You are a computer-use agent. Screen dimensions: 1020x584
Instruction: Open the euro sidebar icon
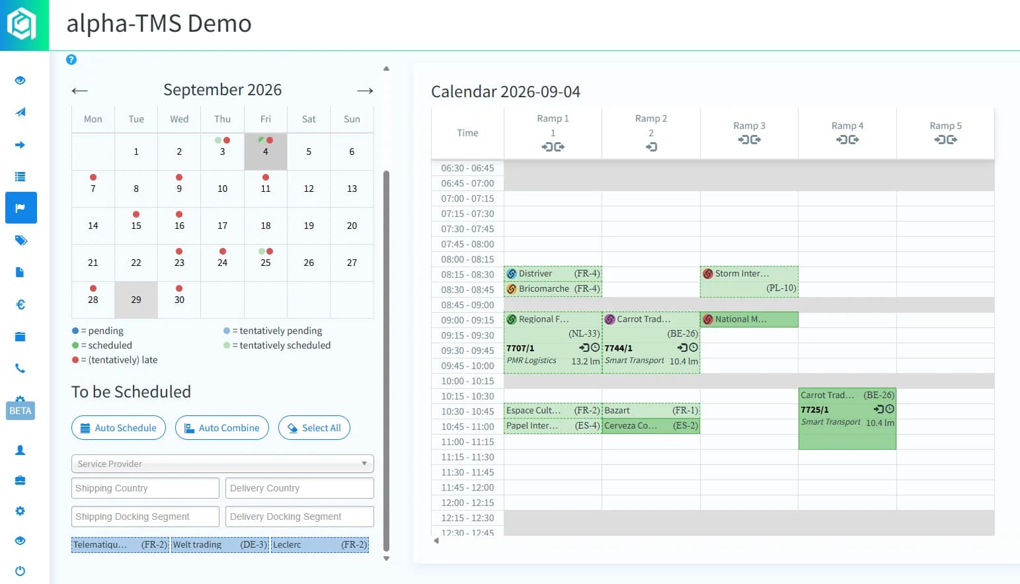pyautogui.click(x=20, y=304)
